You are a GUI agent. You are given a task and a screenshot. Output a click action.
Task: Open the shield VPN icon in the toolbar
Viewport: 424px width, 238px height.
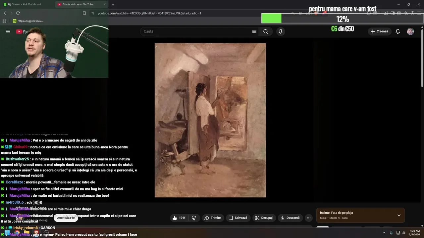412,13
